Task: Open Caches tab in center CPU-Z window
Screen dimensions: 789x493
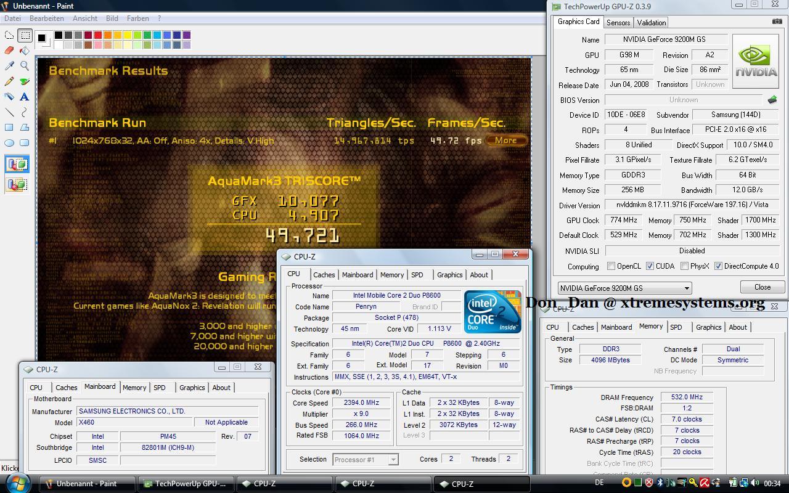Action: click(x=324, y=275)
